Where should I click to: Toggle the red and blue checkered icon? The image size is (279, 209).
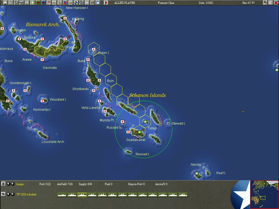point(65,3)
